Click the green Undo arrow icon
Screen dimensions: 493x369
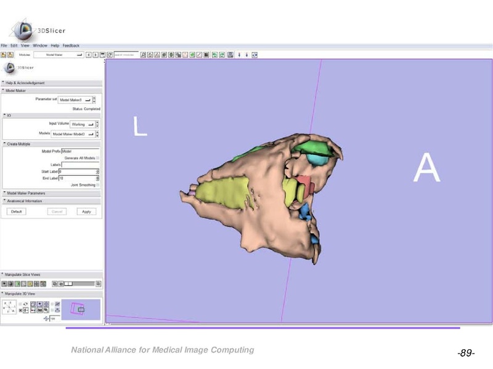click(x=214, y=55)
